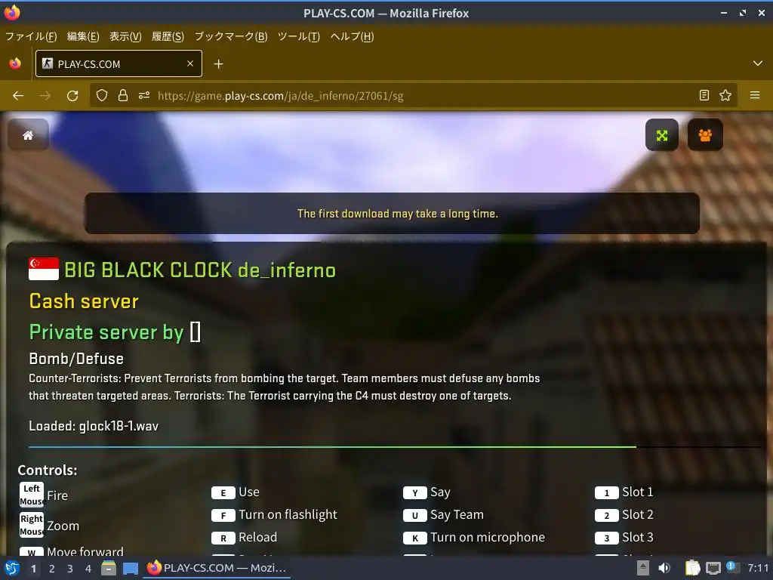Open the Firefox hamburger application menu
The width and height of the screenshot is (773, 580).
tap(755, 96)
